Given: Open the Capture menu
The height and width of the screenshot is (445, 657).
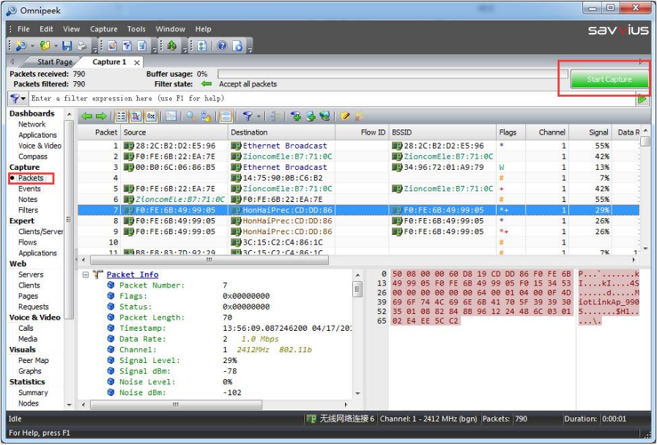Looking at the screenshot, I should [103, 29].
